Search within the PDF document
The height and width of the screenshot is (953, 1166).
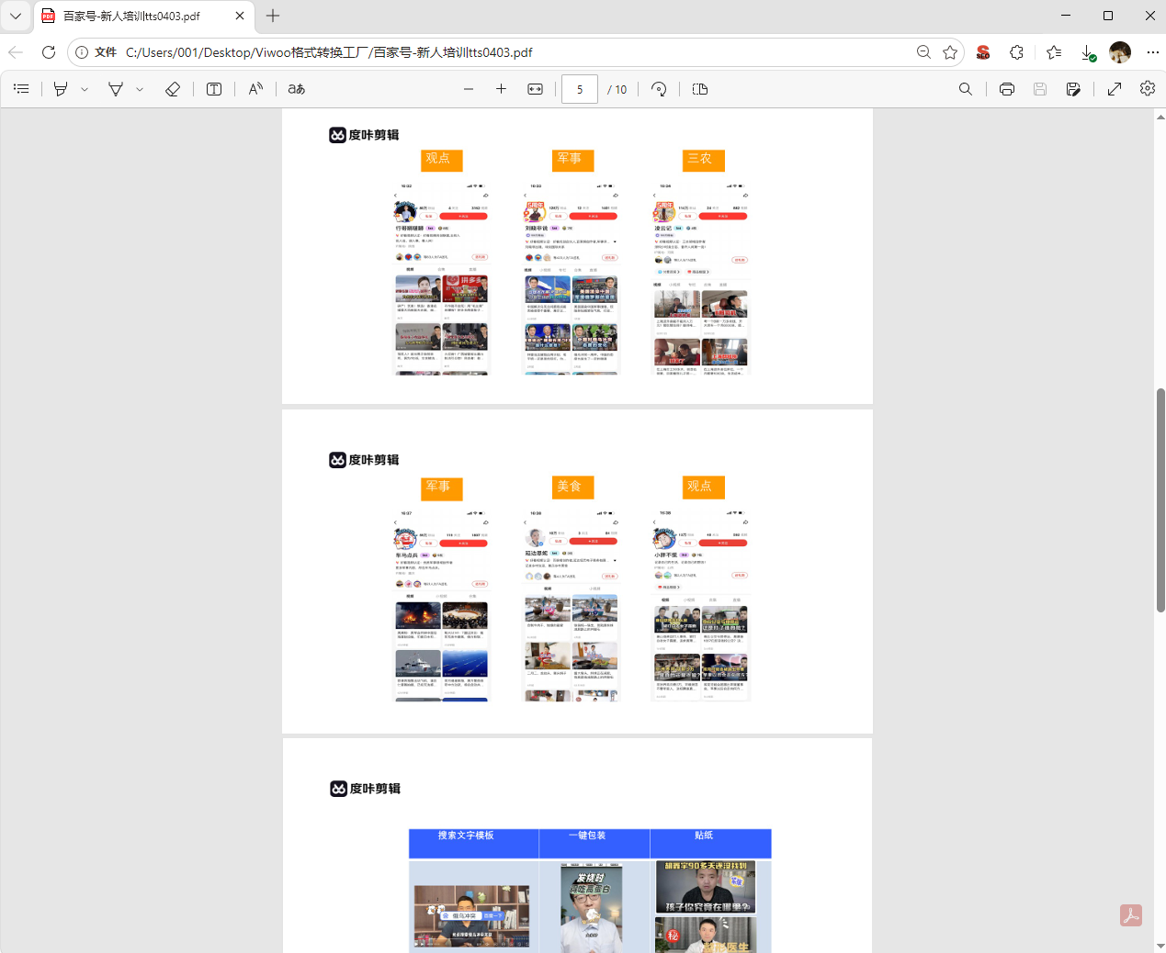(x=966, y=89)
